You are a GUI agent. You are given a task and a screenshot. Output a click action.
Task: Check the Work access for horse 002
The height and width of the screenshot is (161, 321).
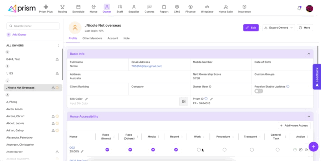click(x=199, y=150)
